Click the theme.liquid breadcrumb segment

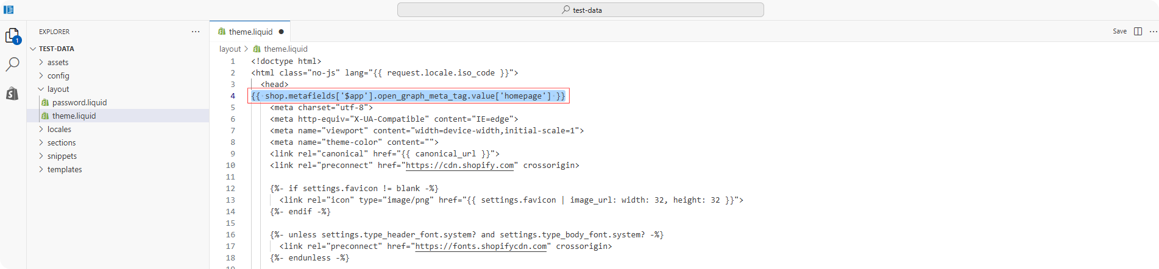[285, 49]
